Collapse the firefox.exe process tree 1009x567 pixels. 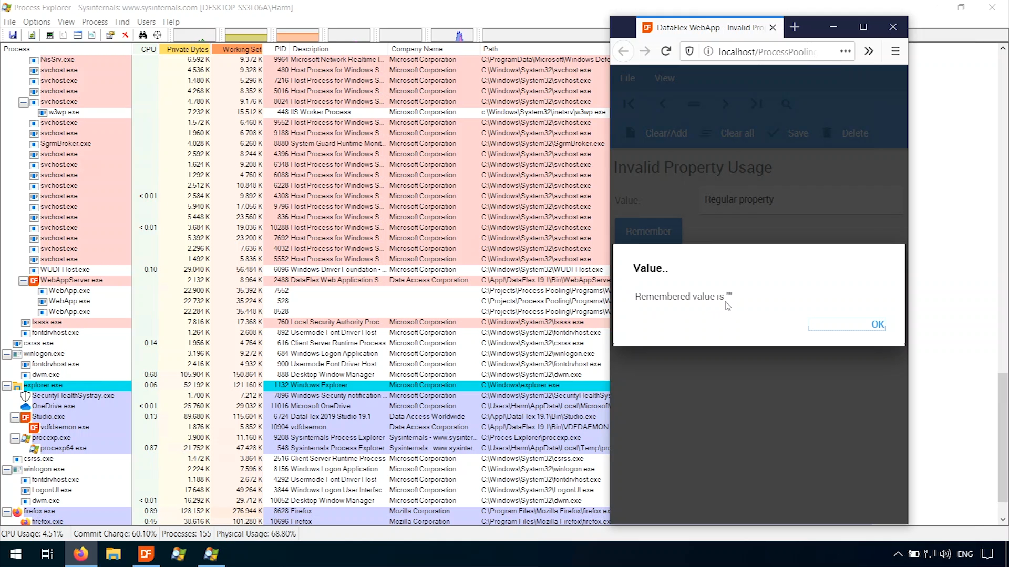[x=6, y=512]
